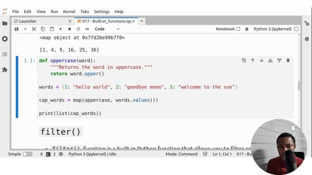
Task: Click the Mode: Command status text
Action: click(x=181, y=154)
